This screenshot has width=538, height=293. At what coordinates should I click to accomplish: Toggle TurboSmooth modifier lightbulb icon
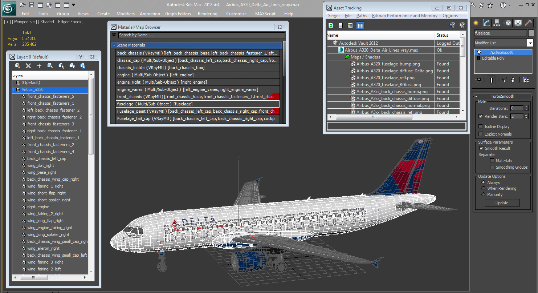(479, 52)
